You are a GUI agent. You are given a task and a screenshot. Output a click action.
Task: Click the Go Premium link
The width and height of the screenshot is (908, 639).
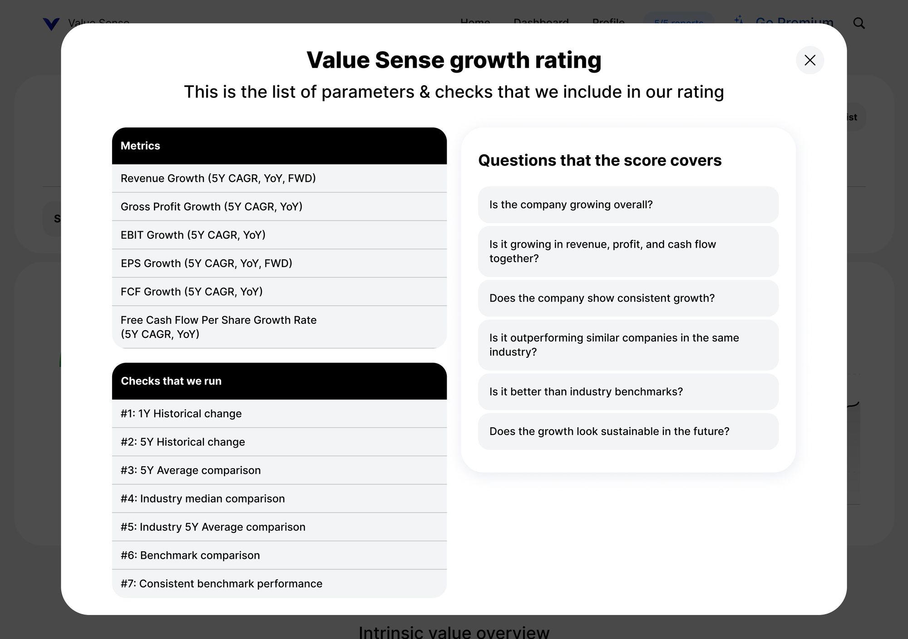click(x=794, y=22)
